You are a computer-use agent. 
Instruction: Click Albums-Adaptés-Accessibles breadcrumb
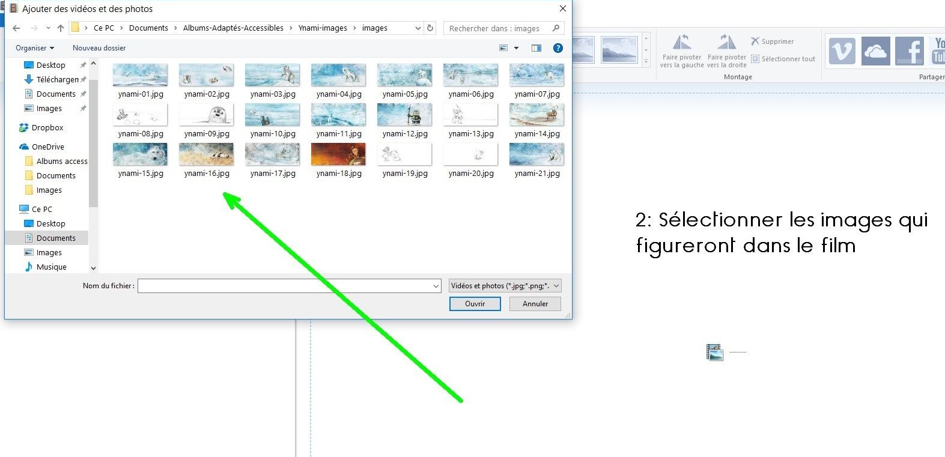click(x=233, y=28)
